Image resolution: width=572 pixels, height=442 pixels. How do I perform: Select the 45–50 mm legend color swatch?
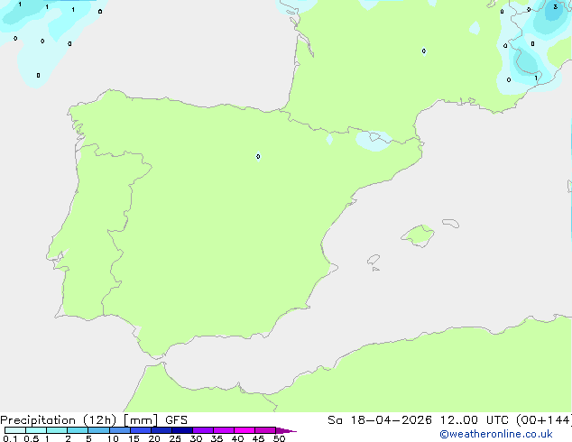[265, 430]
